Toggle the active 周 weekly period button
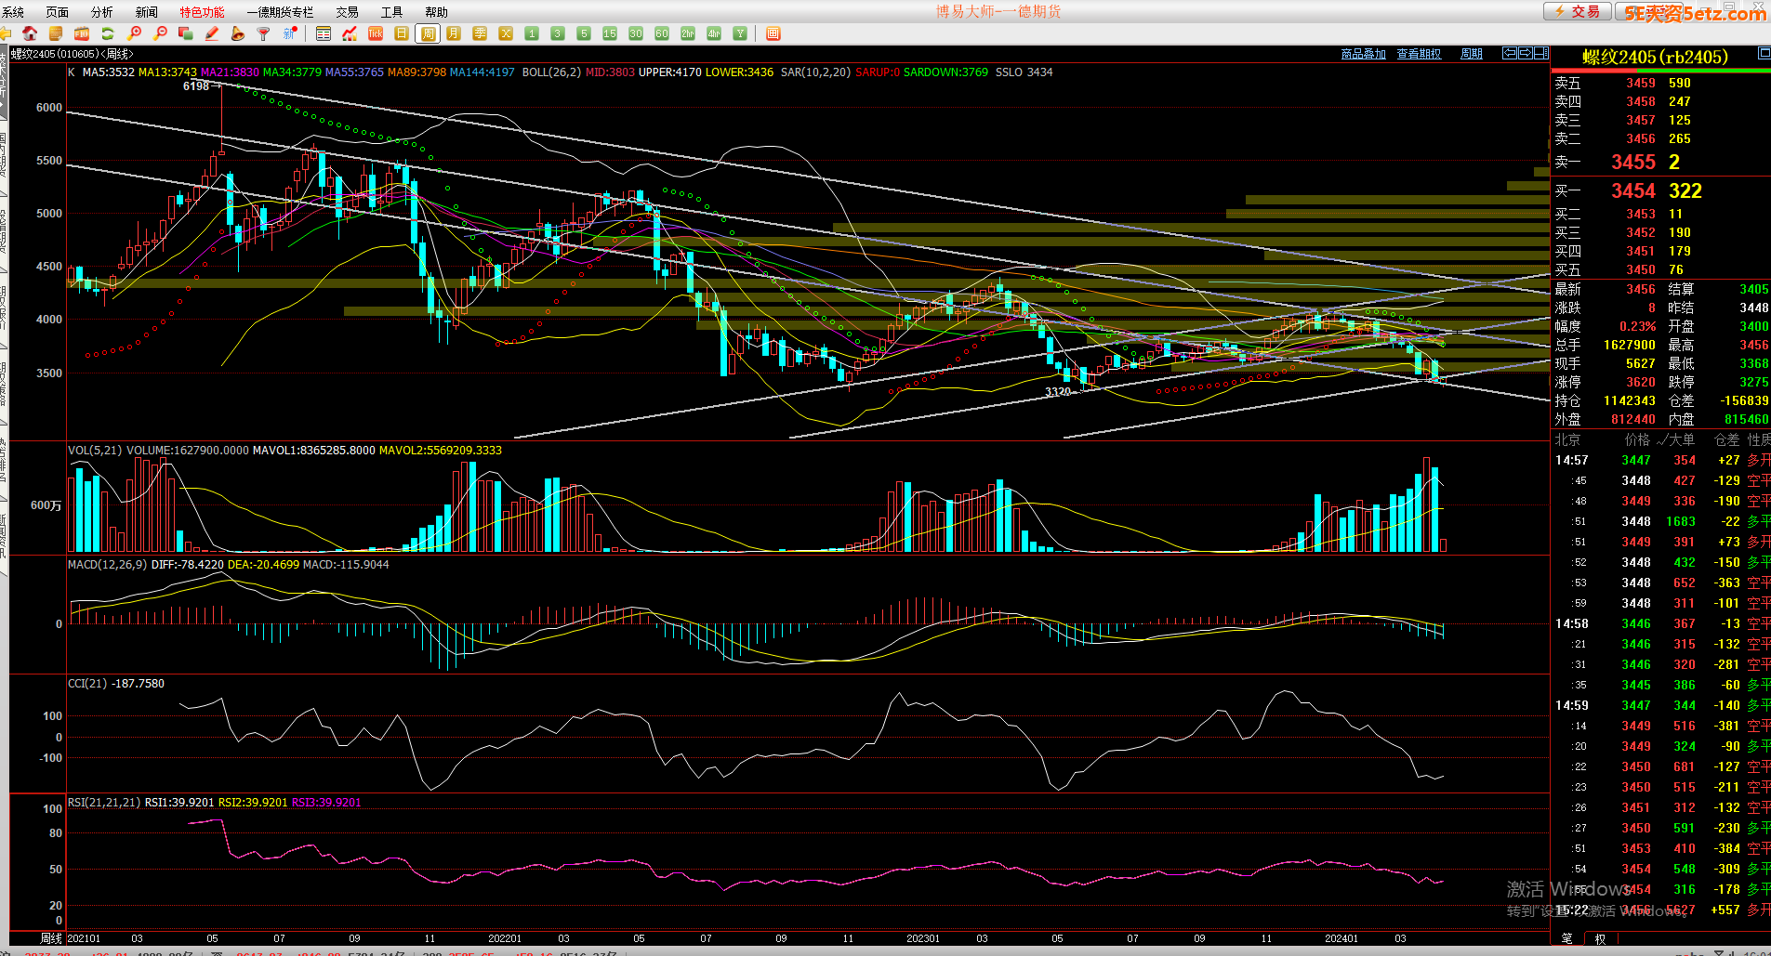The image size is (1771, 956). [428, 33]
